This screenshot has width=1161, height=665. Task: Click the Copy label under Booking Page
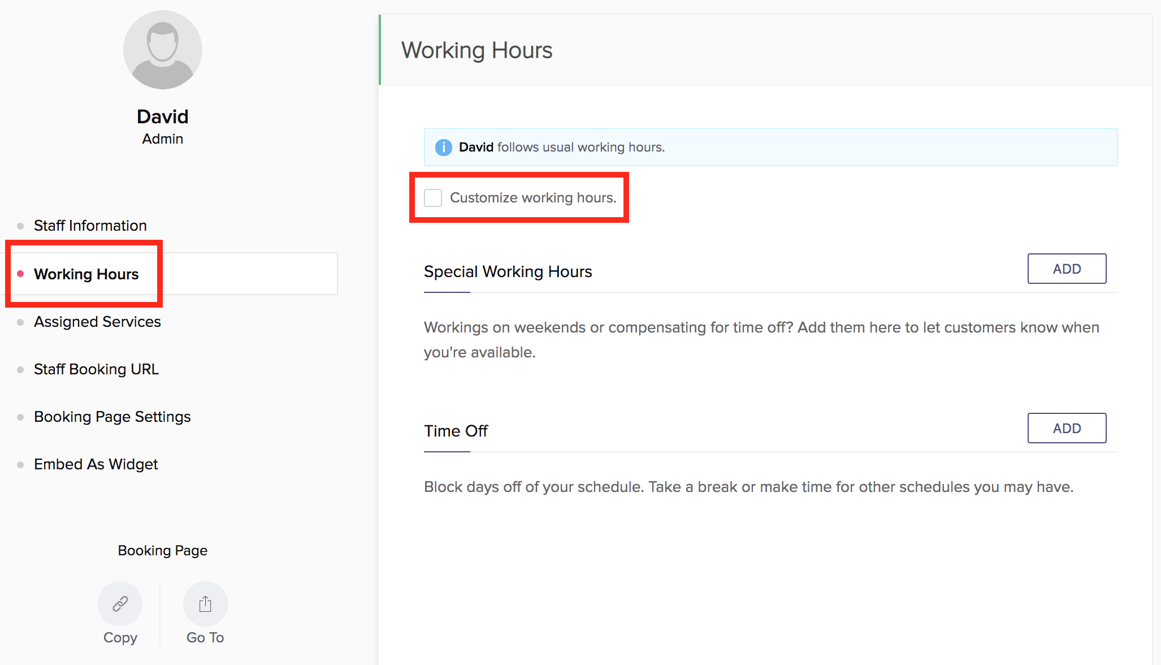pos(120,637)
